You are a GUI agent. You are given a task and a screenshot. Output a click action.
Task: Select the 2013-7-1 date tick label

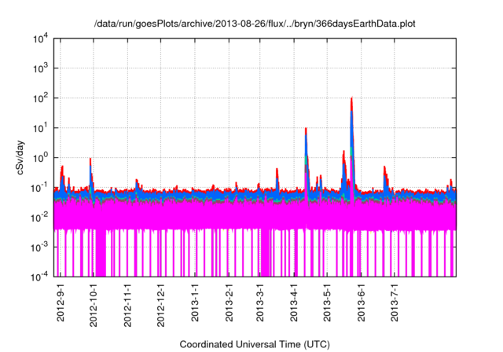[395, 301]
